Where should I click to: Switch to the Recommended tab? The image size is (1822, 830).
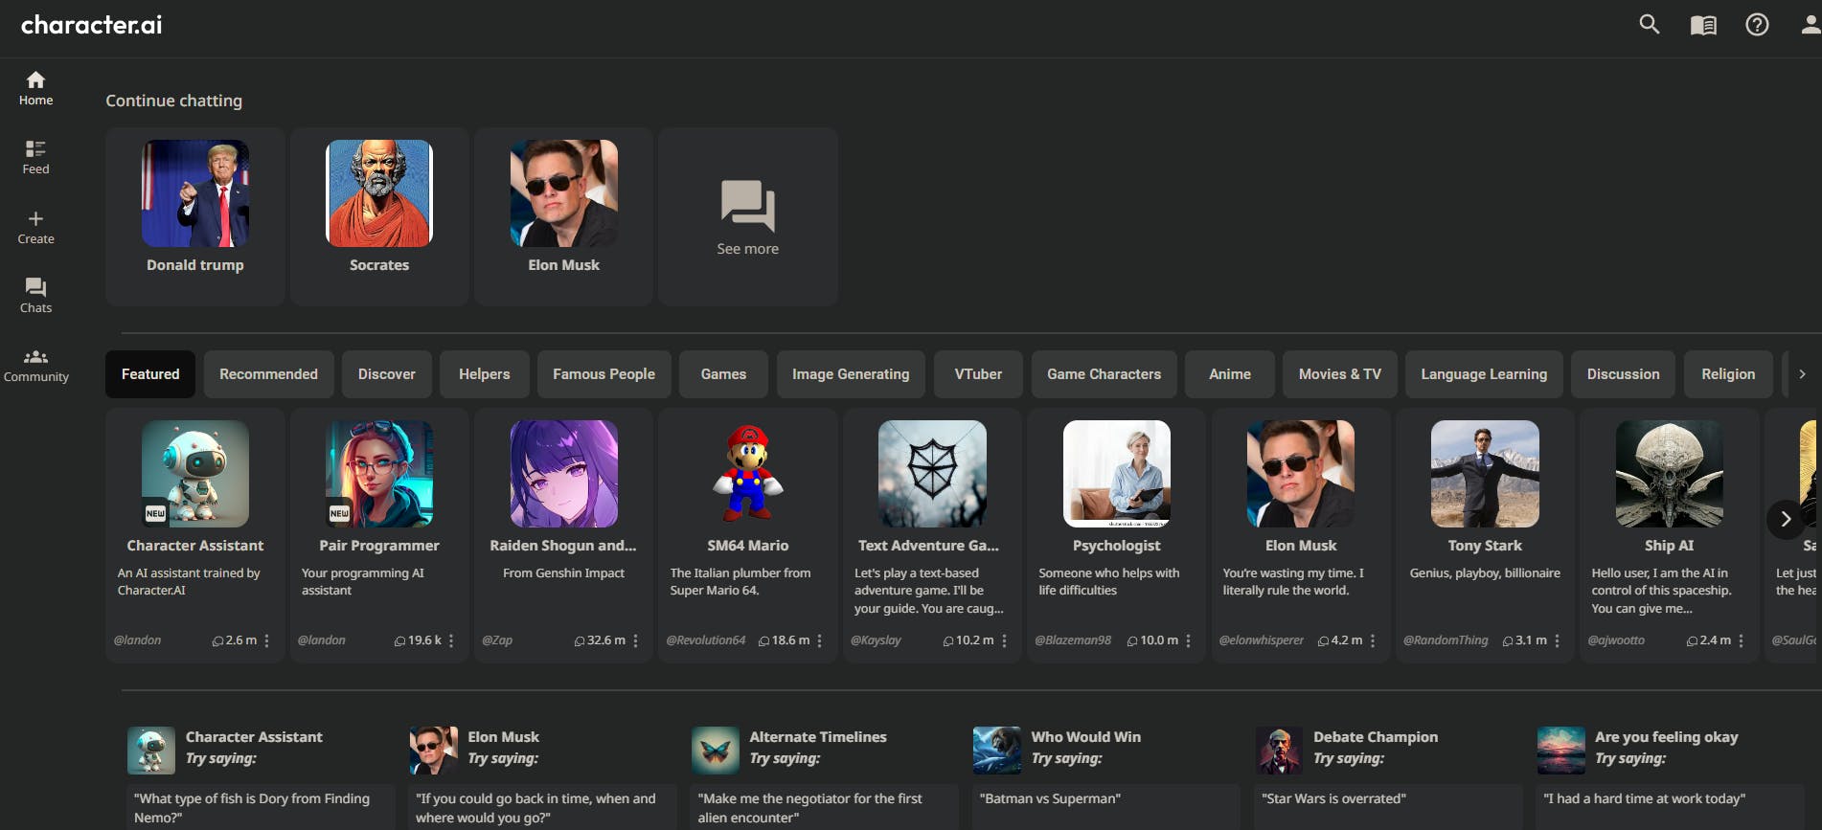pos(268,374)
